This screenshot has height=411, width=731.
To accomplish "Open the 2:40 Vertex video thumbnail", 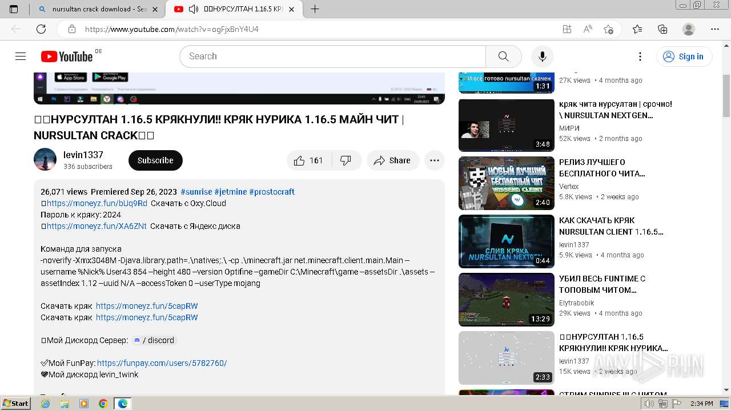I will (x=507, y=183).
